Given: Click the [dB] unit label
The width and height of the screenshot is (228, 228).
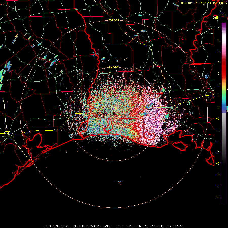Looking at the screenshot, I should pyautogui.click(x=216, y=17).
